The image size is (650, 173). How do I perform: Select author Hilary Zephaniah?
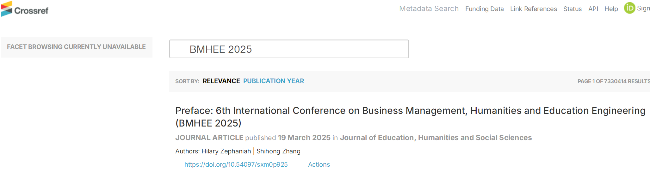(226, 151)
